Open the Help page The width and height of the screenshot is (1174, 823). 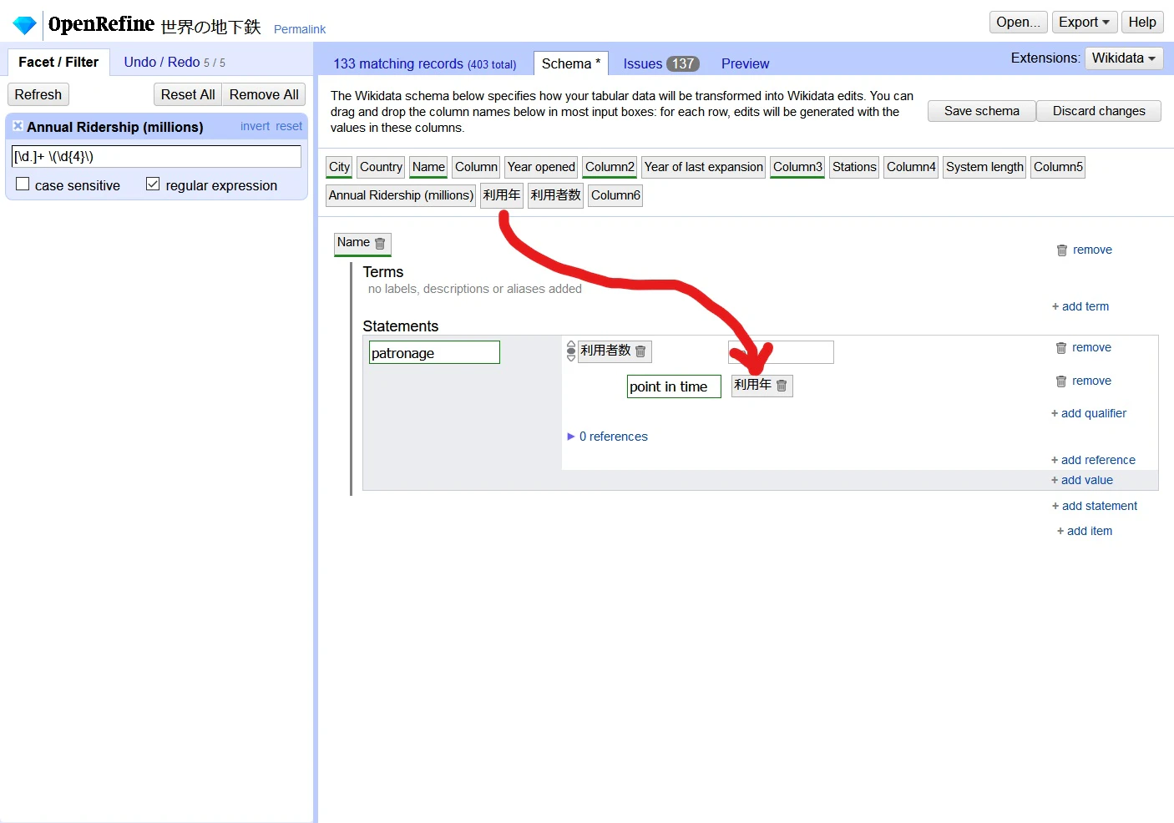[1142, 23]
